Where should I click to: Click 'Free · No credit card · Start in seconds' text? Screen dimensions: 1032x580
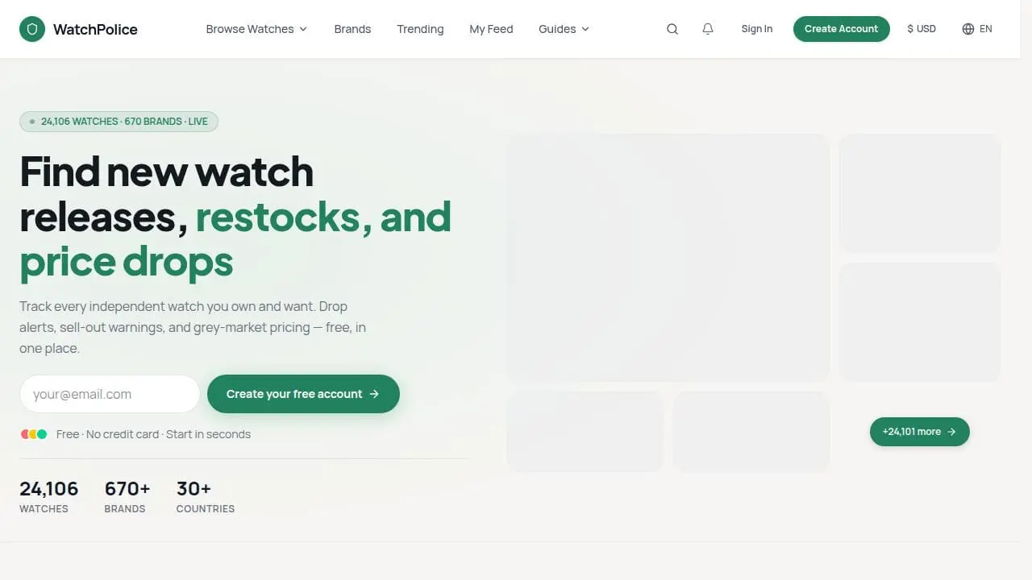tap(153, 434)
